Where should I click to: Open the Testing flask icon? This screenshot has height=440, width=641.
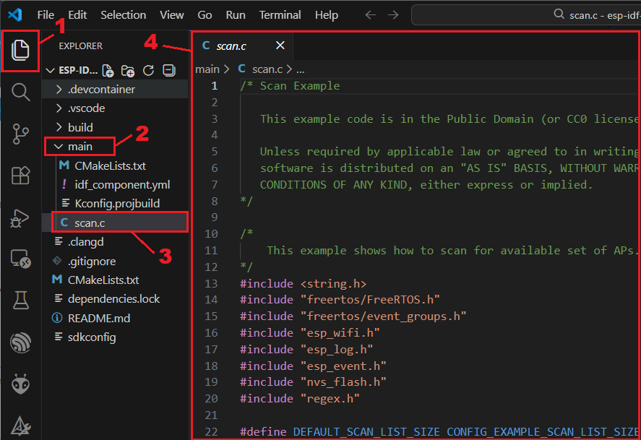[21, 300]
